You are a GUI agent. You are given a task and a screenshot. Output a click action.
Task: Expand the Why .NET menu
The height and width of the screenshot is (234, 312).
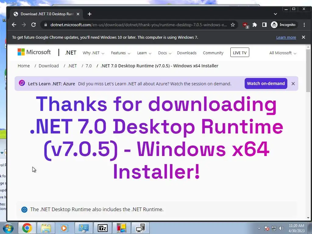[x=93, y=53]
